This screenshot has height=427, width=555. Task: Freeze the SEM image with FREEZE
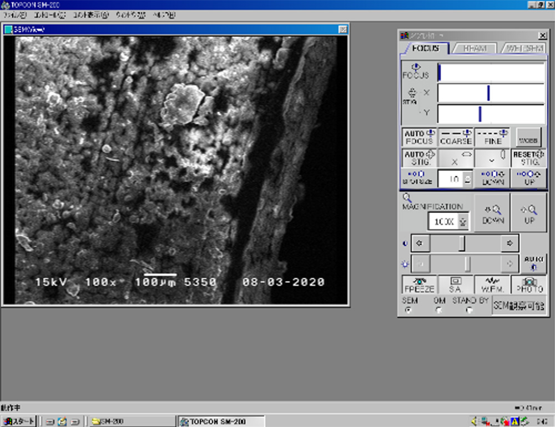(418, 285)
